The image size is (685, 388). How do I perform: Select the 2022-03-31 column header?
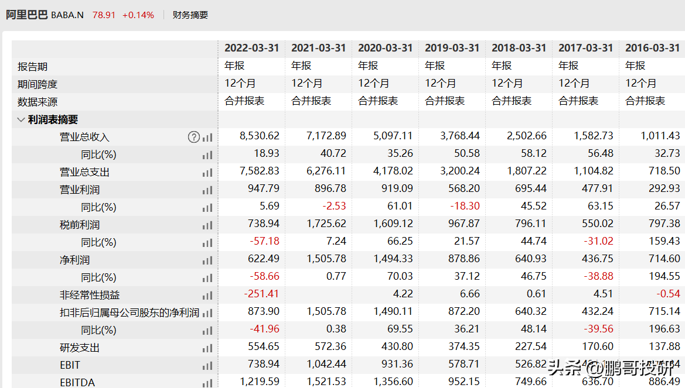(251, 48)
